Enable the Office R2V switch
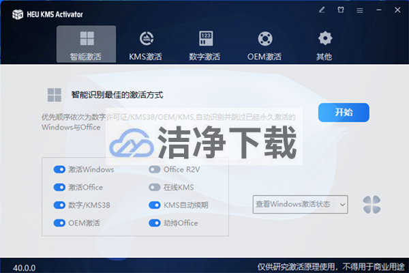Image resolution: width=409 pixels, height=273 pixels. tap(155, 169)
